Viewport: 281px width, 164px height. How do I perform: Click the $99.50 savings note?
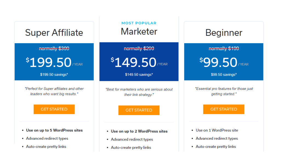(x=224, y=75)
